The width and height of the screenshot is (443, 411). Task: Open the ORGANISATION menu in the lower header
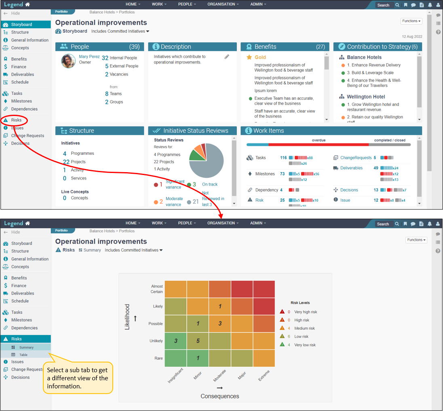[x=223, y=223]
